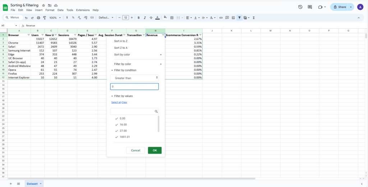Open the Sheets home logo

5,8
